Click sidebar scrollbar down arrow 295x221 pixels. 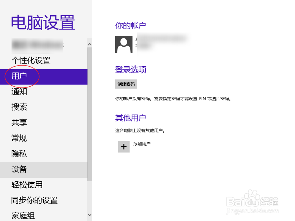pyautogui.click(x=90, y=215)
